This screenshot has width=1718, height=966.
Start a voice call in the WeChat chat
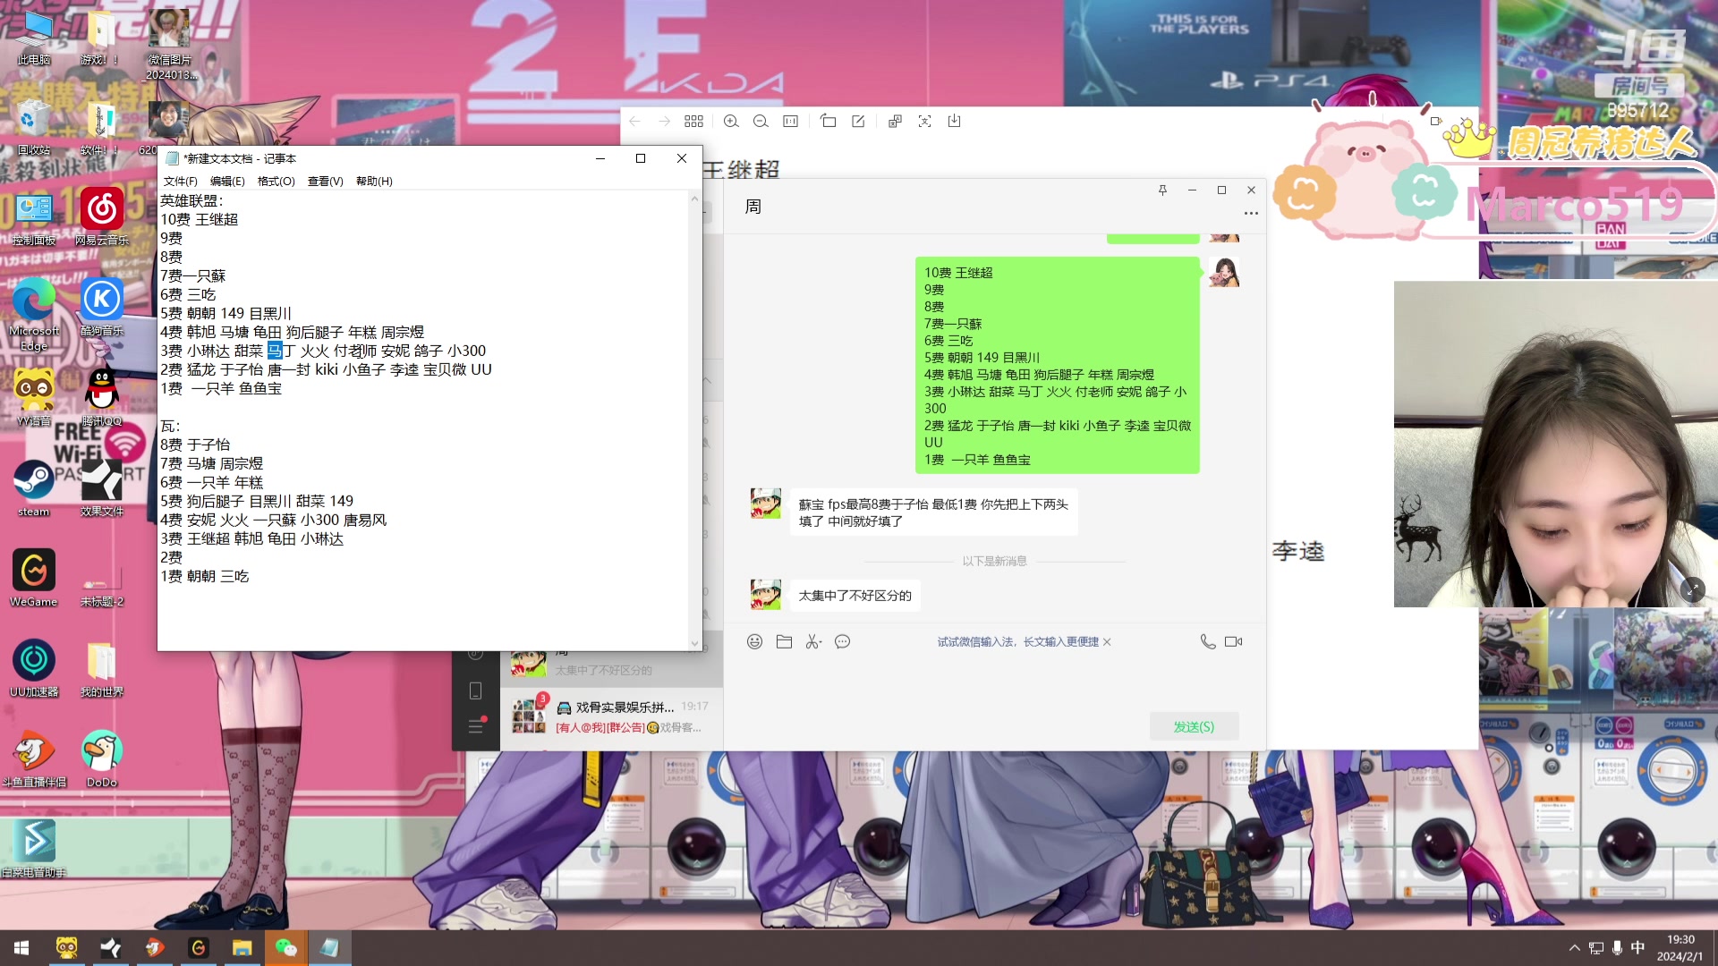pos(1208,641)
